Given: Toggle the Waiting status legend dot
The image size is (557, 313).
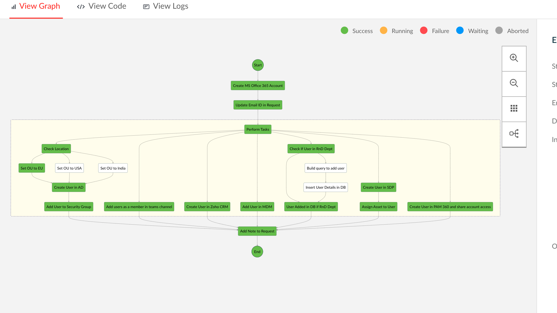Looking at the screenshot, I should (460, 30).
